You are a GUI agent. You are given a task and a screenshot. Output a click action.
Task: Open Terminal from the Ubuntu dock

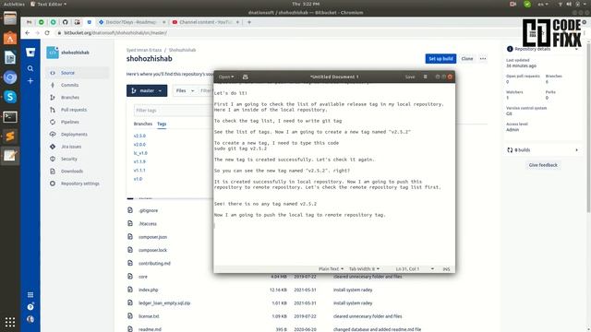pyautogui.click(x=10, y=117)
